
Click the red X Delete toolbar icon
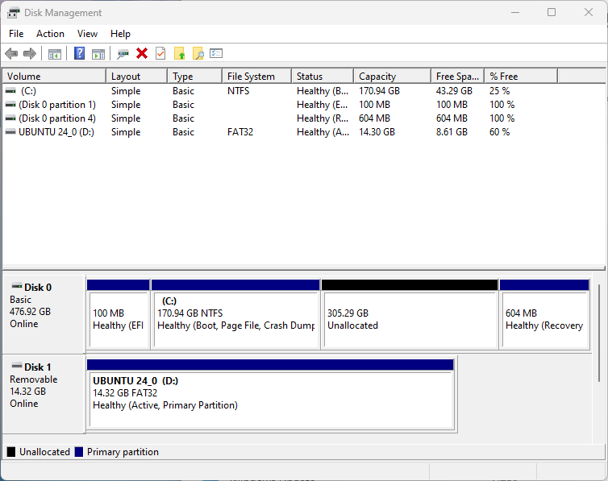click(x=142, y=53)
